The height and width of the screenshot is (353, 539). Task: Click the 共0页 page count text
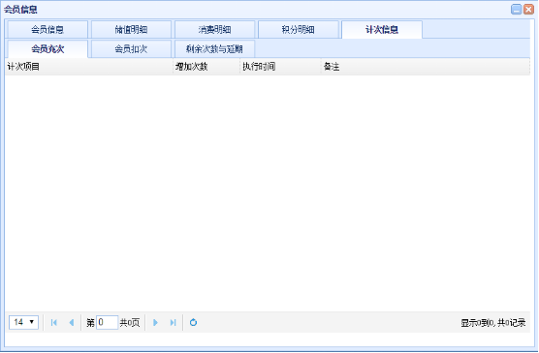(x=130, y=323)
